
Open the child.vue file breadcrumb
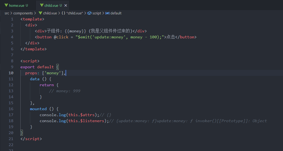(50, 13)
